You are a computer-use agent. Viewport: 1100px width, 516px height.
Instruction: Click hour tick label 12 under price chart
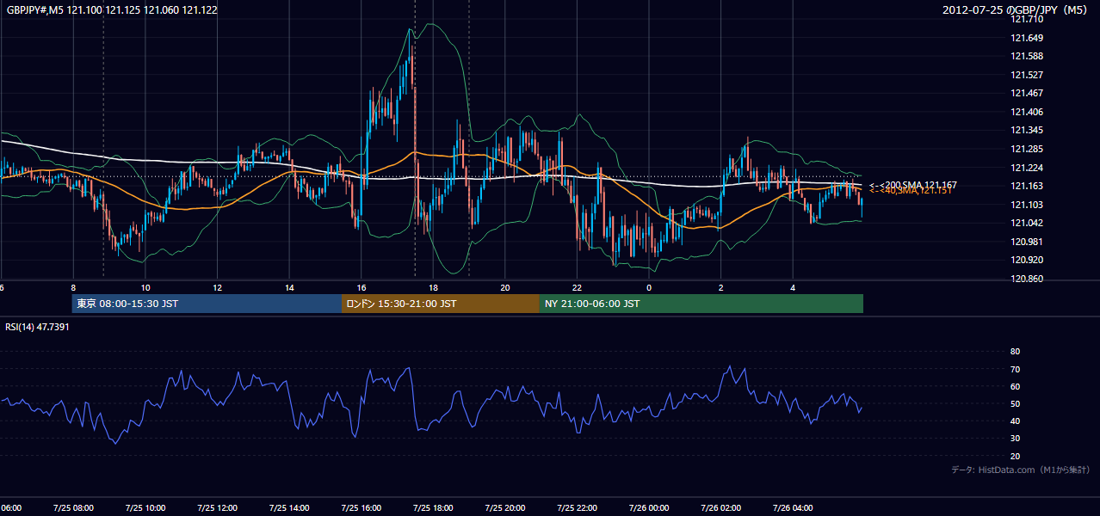click(218, 287)
